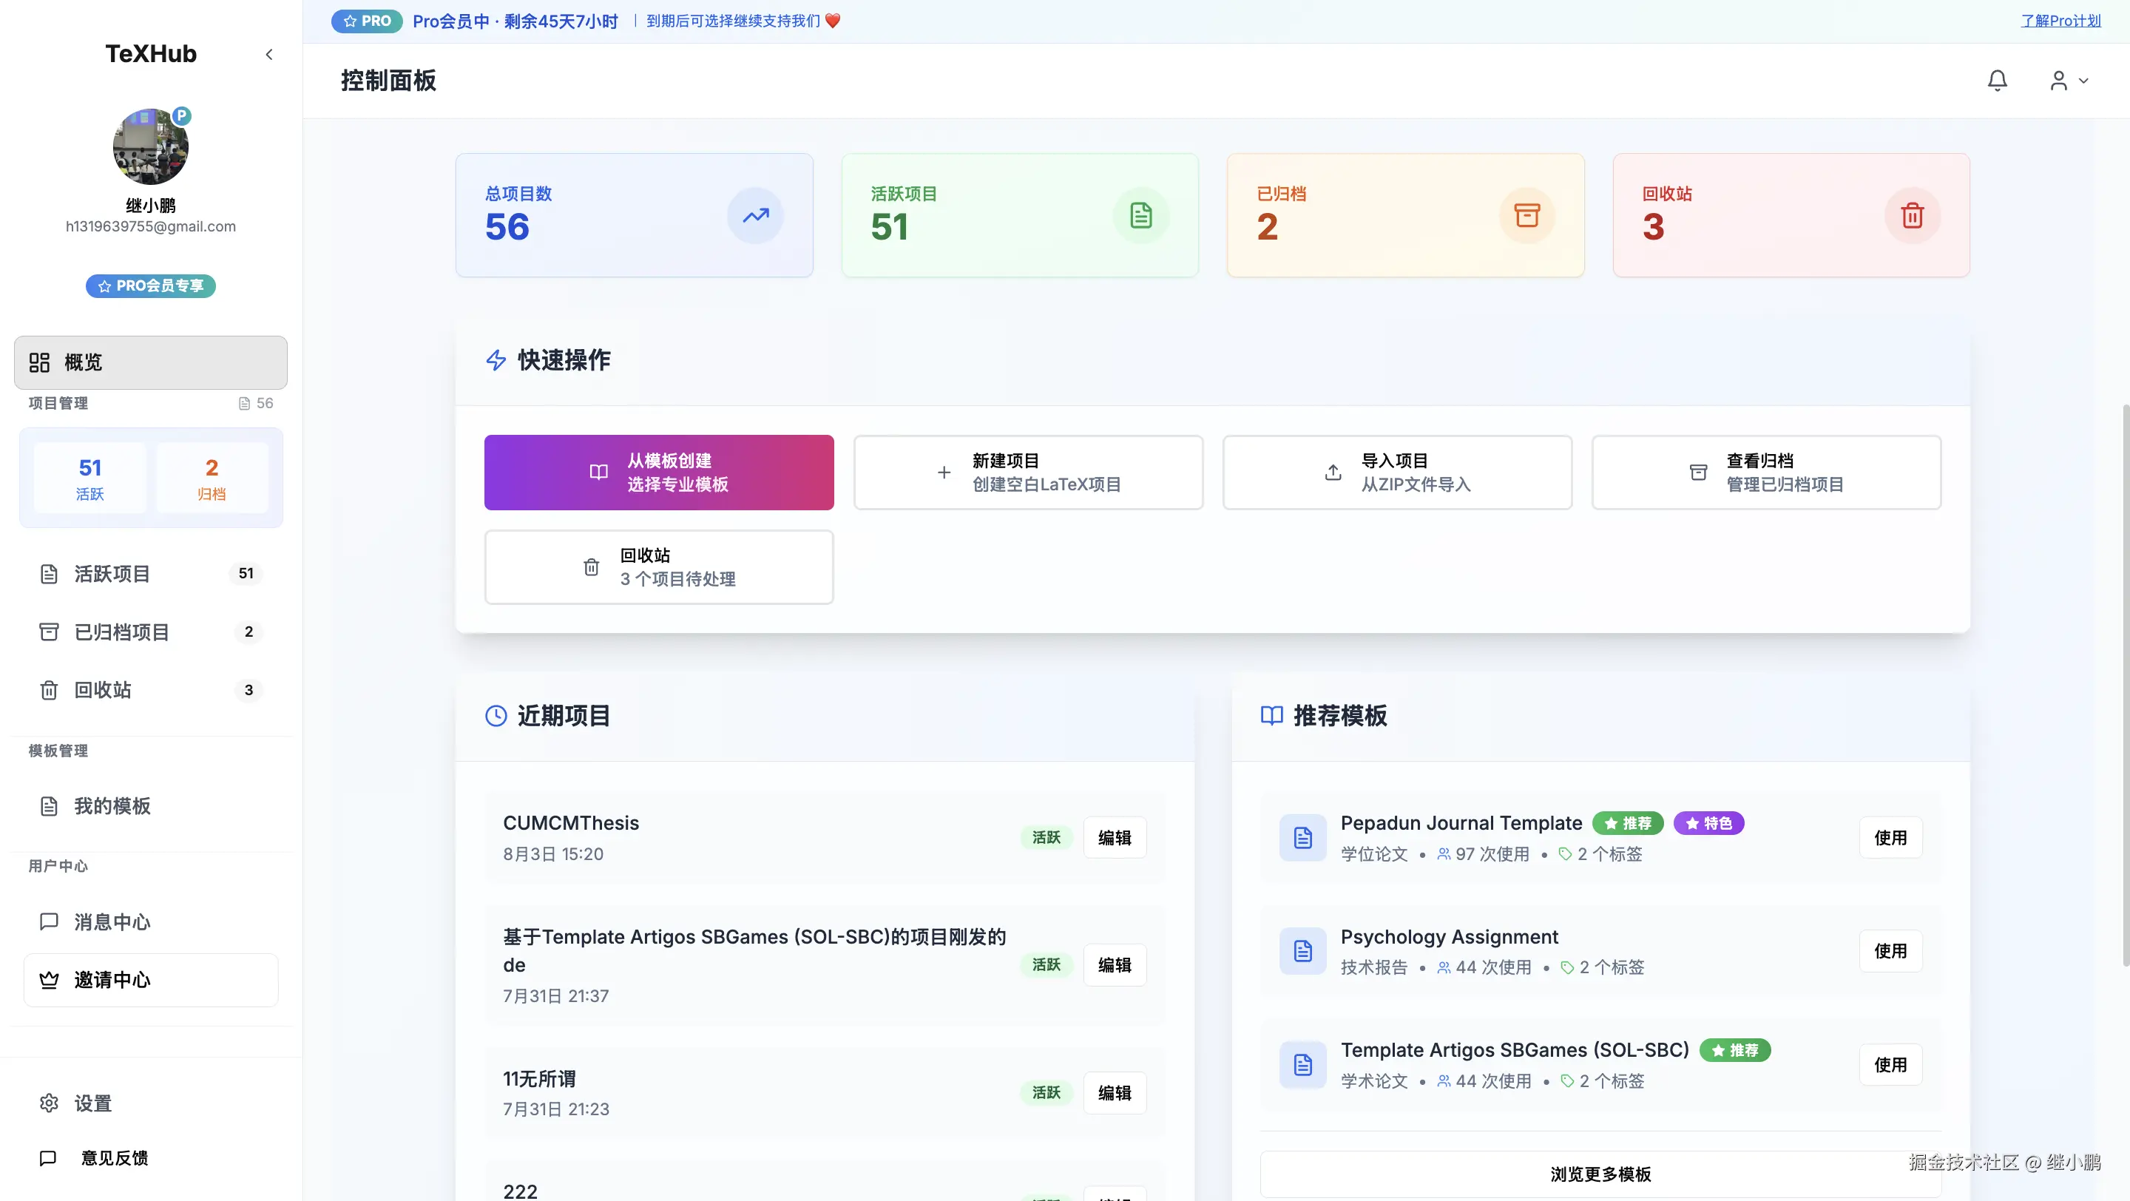2130x1201 pixels.
Task: Click the trash icon on the 回收站 card
Action: pos(1913,215)
